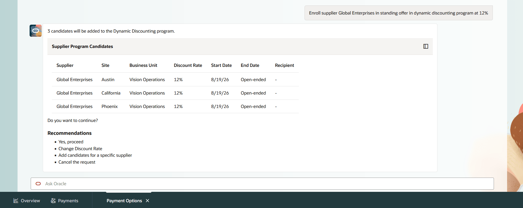
Task: Click the Site column header
Action: [x=105, y=65]
